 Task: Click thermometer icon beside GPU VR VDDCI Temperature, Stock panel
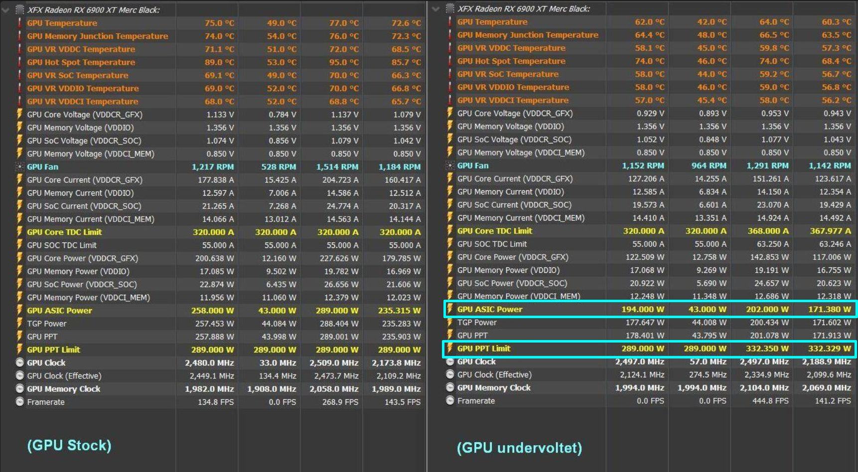point(19,101)
